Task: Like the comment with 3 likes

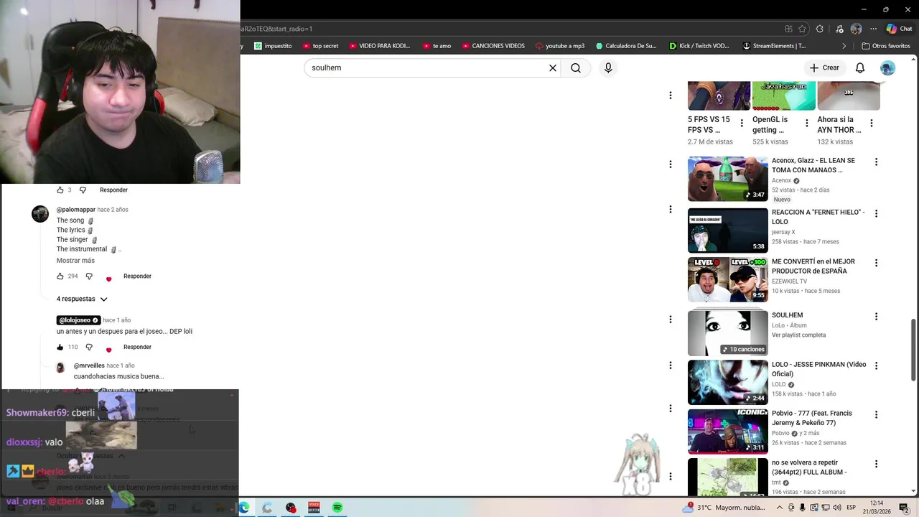Action: pos(60,190)
